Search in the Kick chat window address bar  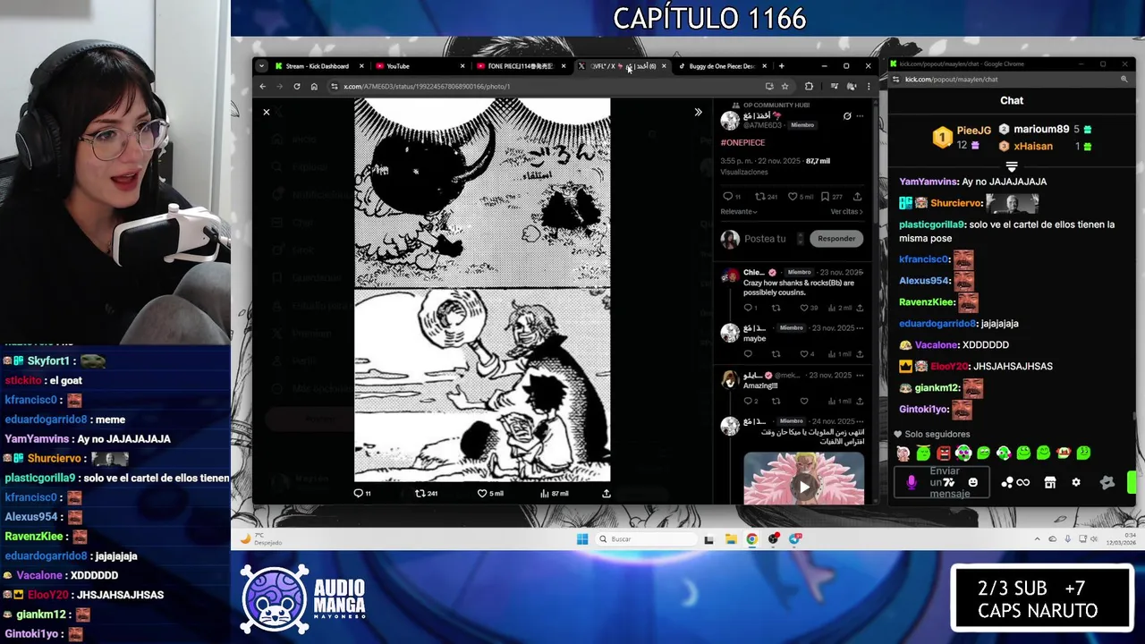(x=1011, y=80)
